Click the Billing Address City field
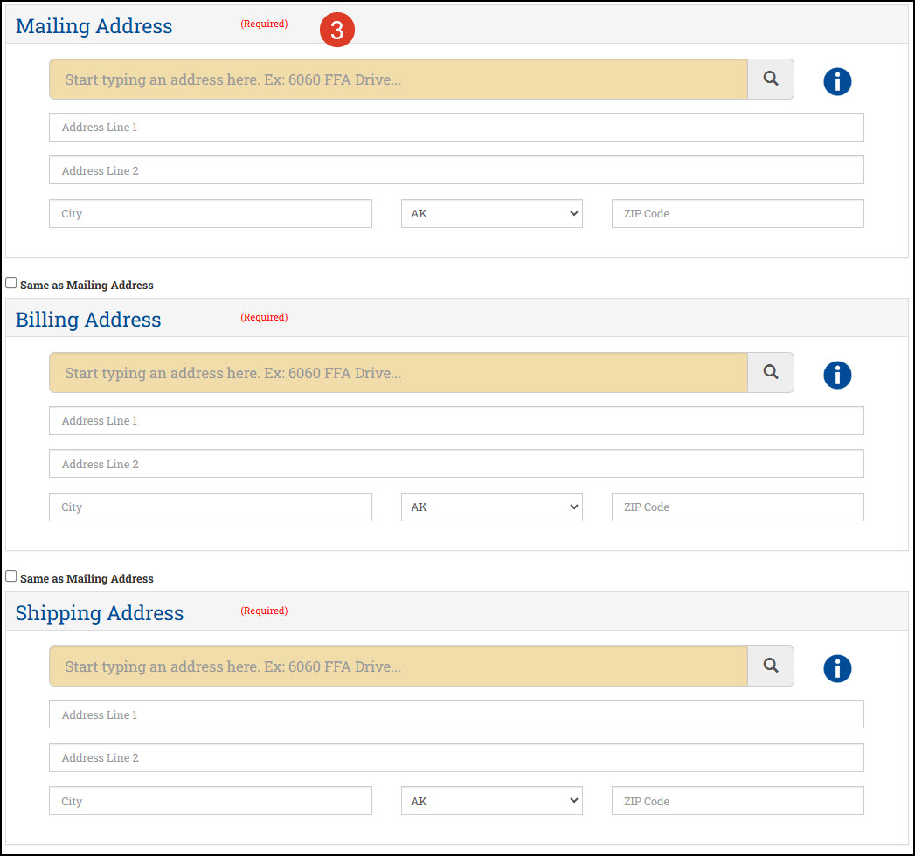The image size is (915, 856). (x=210, y=507)
